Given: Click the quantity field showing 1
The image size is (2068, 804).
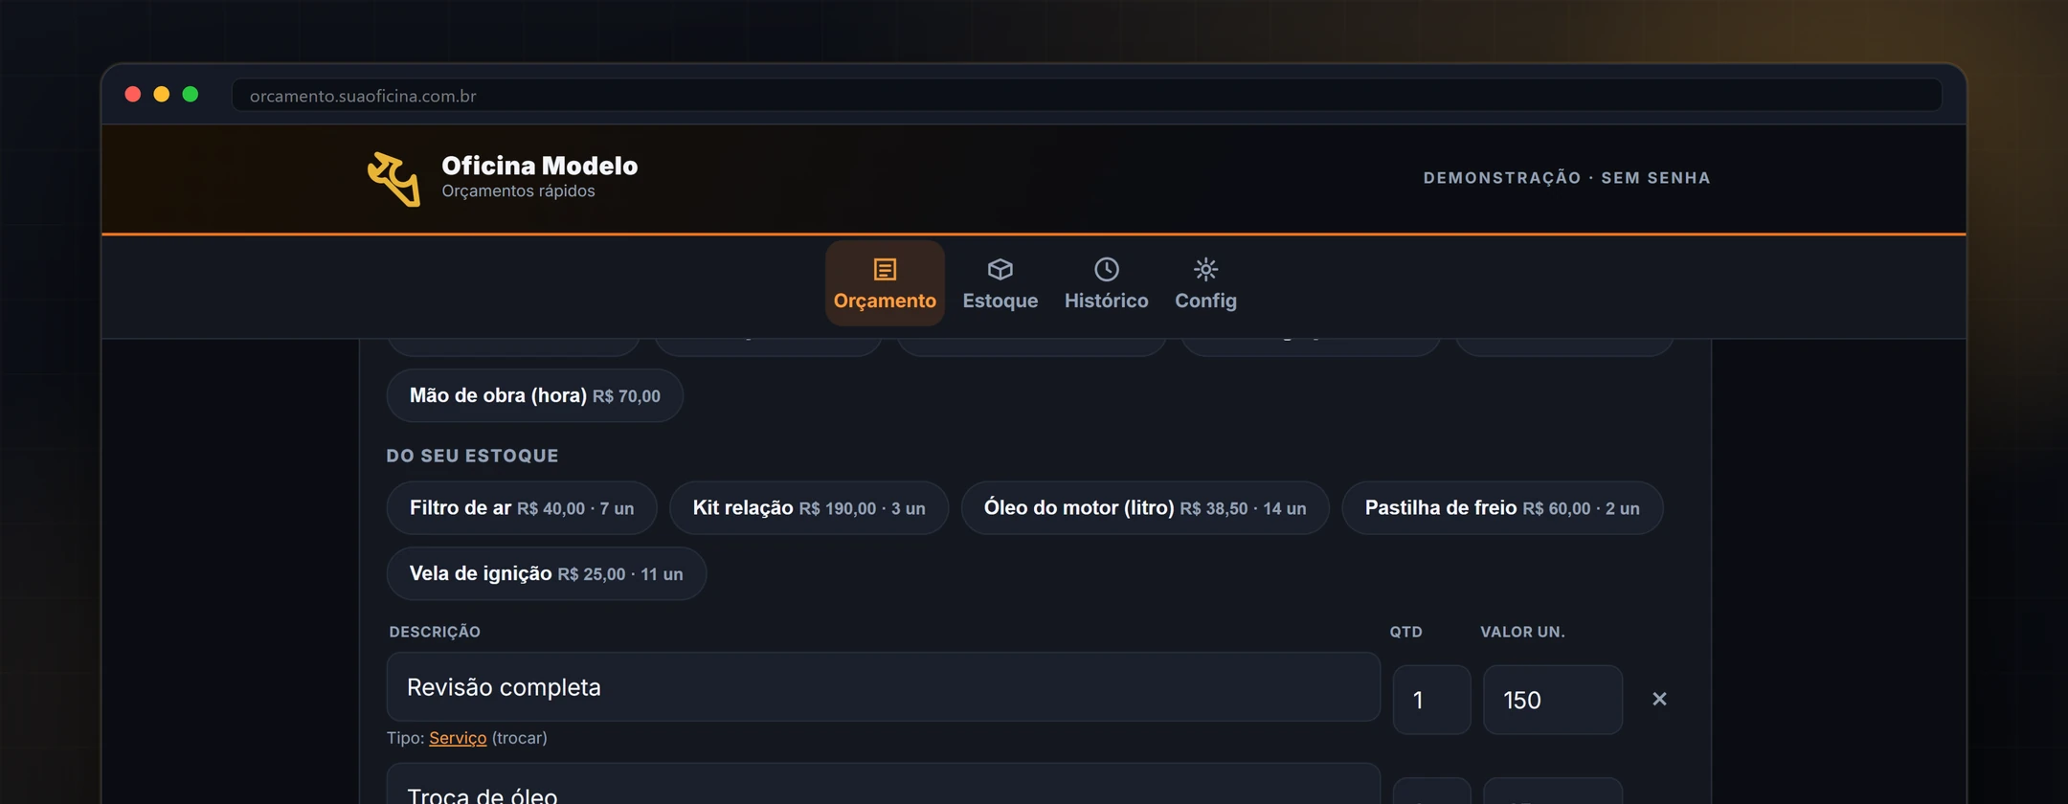Looking at the screenshot, I should 1431,700.
